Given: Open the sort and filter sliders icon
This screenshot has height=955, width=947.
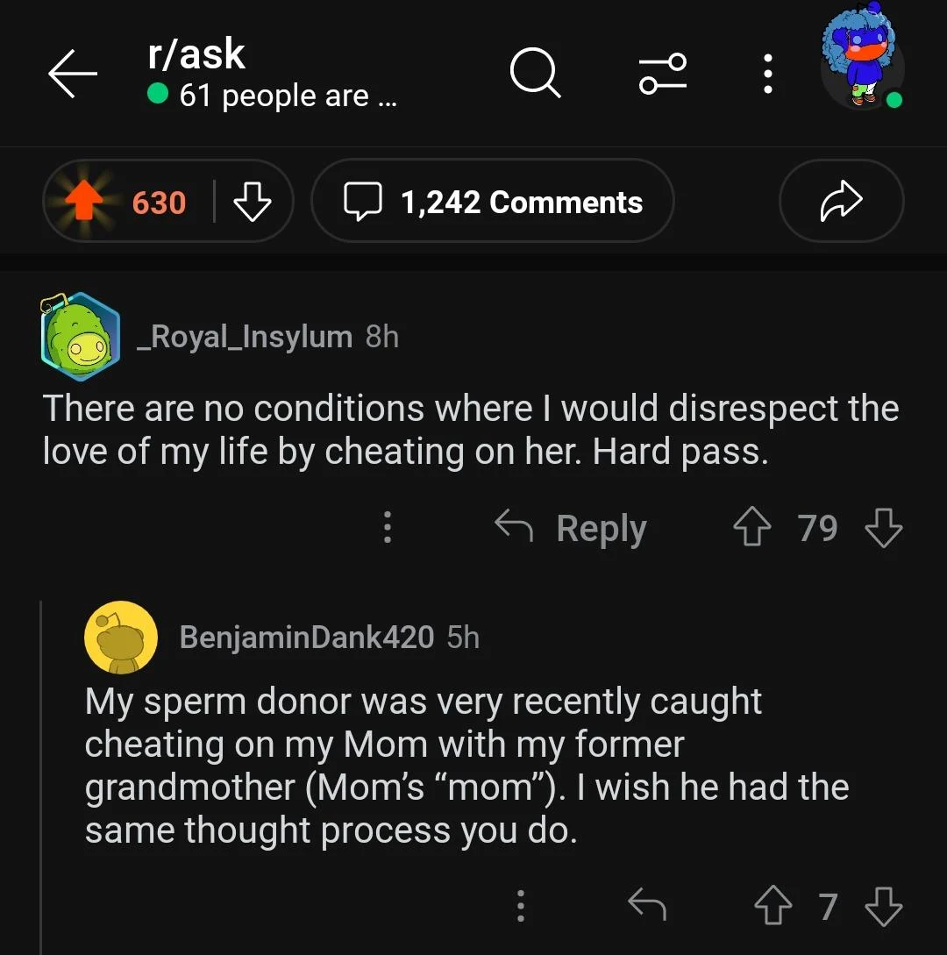Looking at the screenshot, I should click(x=663, y=74).
